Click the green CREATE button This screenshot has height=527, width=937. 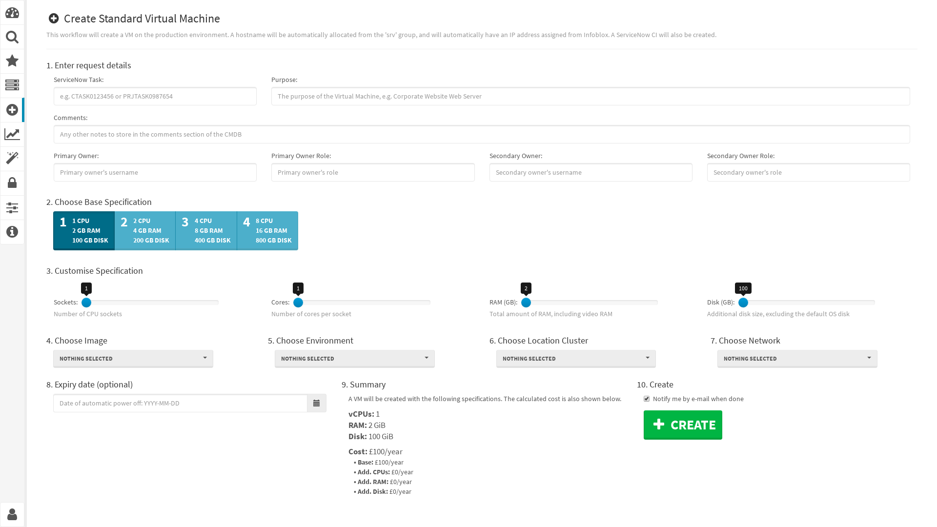(x=683, y=425)
